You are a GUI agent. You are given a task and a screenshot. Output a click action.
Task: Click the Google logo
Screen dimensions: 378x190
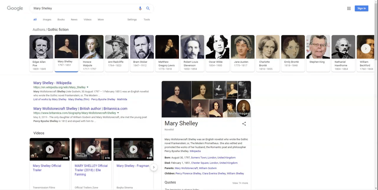point(15,8)
